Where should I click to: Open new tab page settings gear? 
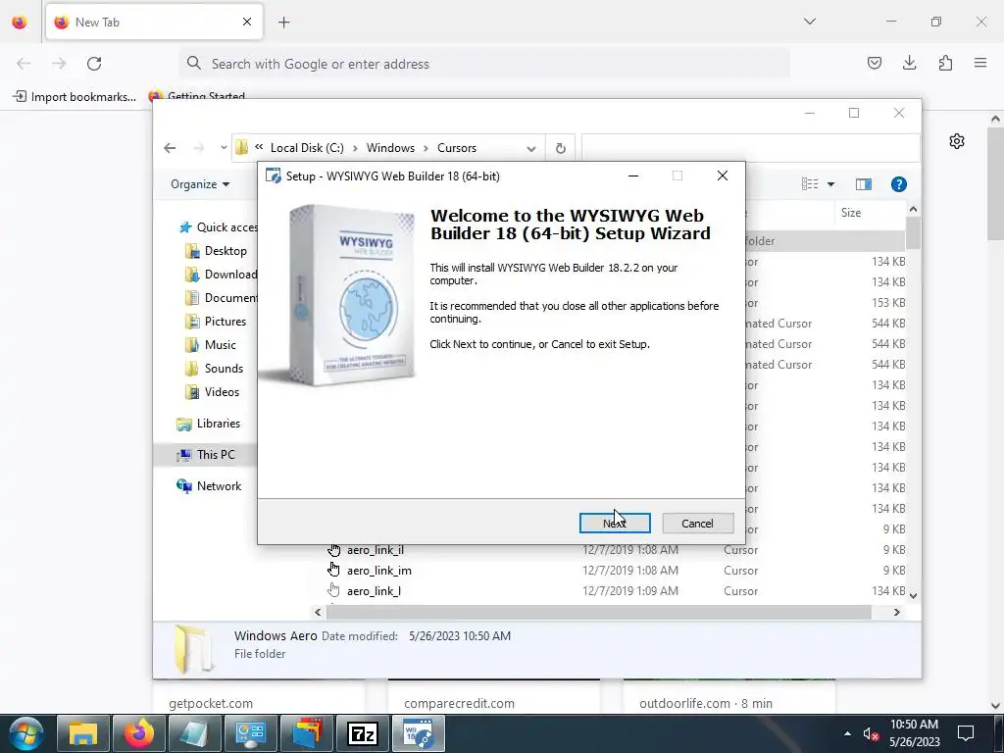[957, 141]
